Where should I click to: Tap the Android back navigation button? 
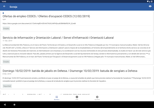(5, 105)
